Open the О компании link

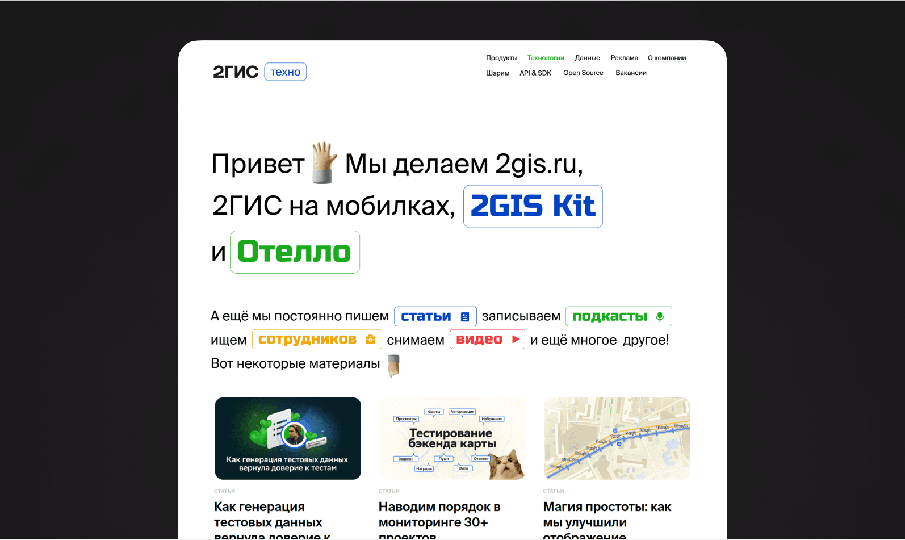(x=667, y=58)
